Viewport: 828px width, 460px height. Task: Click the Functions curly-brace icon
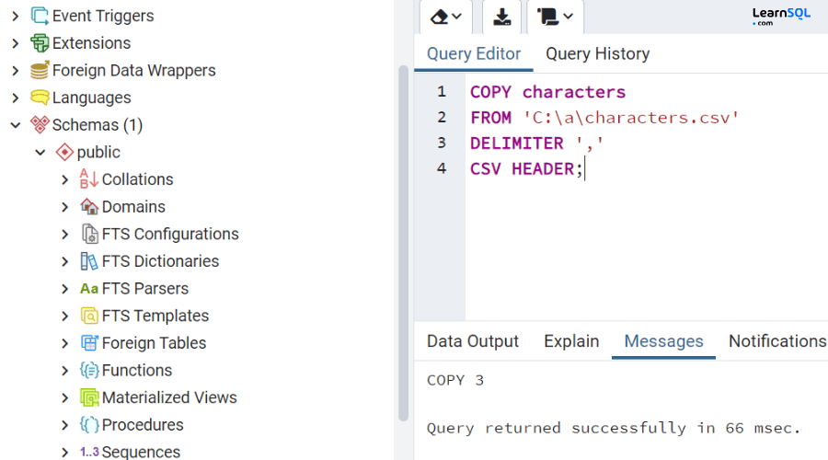[89, 371]
